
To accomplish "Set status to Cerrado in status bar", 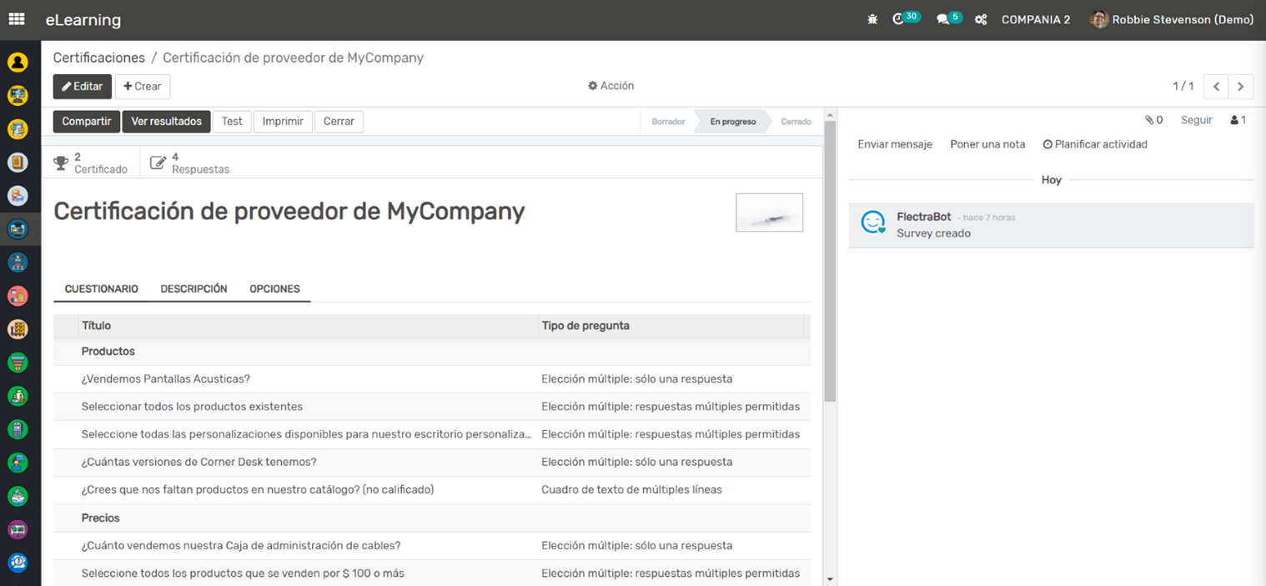I will (795, 122).
